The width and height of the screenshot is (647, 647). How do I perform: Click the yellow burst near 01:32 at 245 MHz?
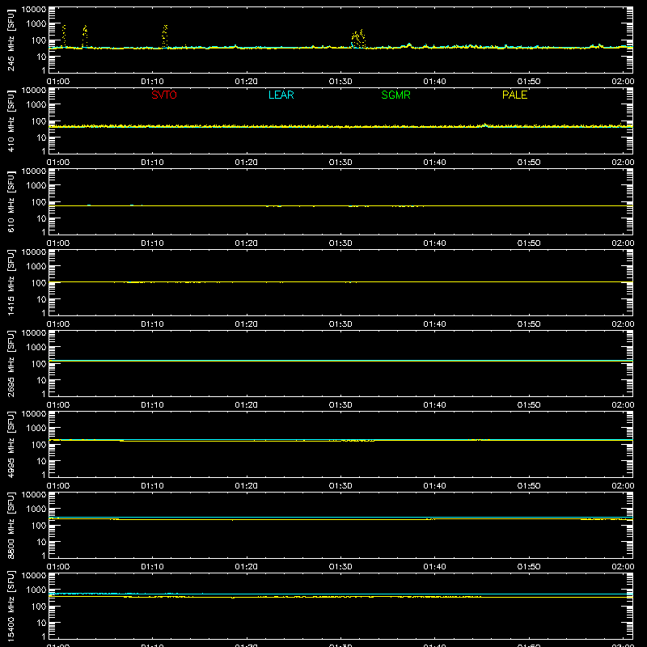point(358,39)
